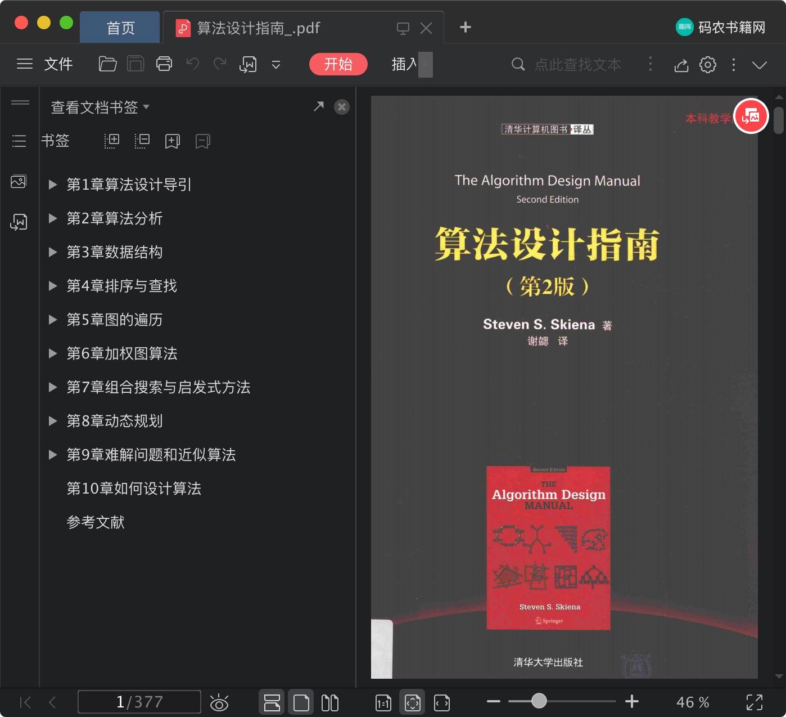
Task: Collapse the ribbon with the chevron
Action: 760,65
